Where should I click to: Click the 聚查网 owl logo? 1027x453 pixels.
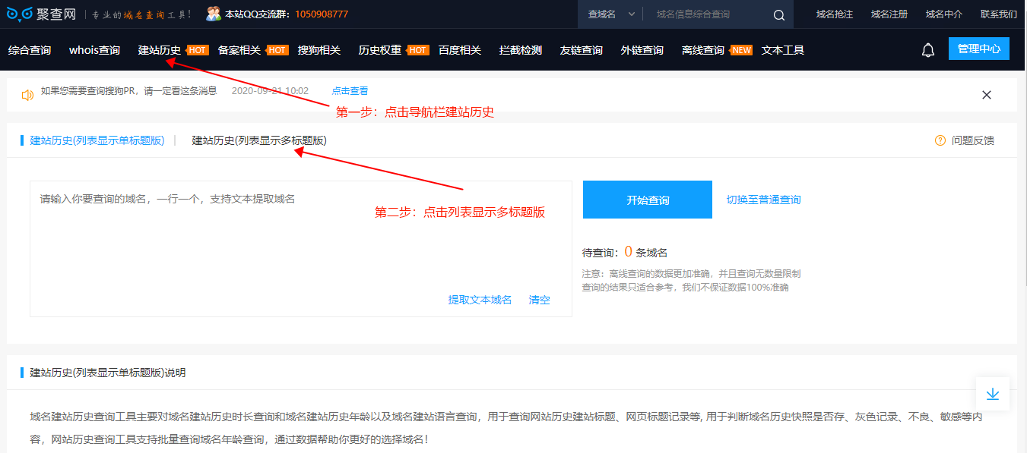21,14
